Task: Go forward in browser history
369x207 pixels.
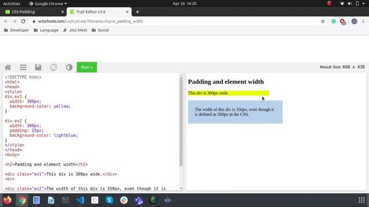Action: click(14, 21)
